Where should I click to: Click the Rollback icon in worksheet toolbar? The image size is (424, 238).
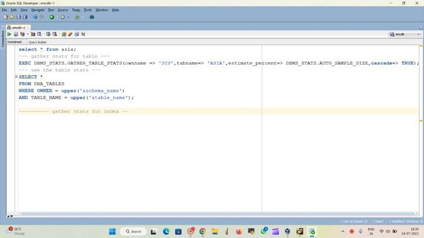click(x=55, y=34)
